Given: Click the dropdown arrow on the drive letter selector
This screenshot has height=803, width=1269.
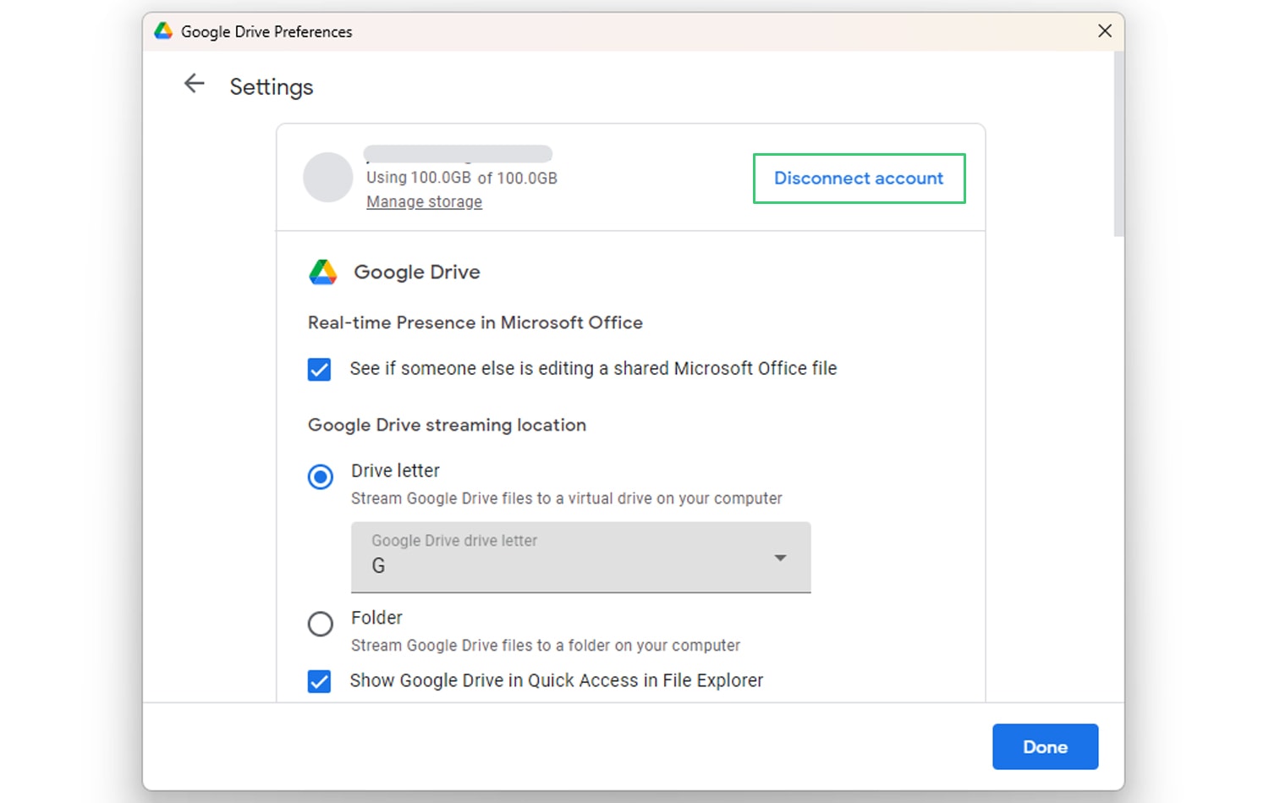Looking at the screenshot, I should tap(779, 558).
